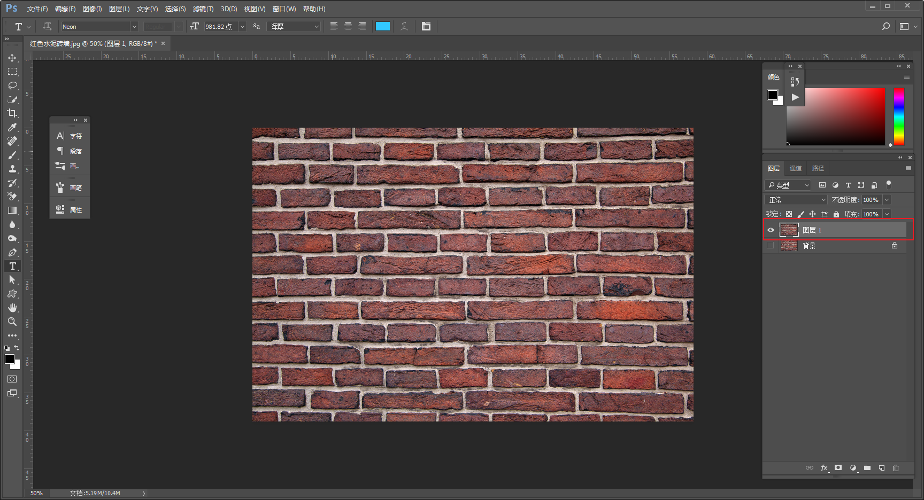This screenshot has height=500, width=924.
Task: Open the anti-aliasing 浑厚 dropdown
Action: [294, 27]
